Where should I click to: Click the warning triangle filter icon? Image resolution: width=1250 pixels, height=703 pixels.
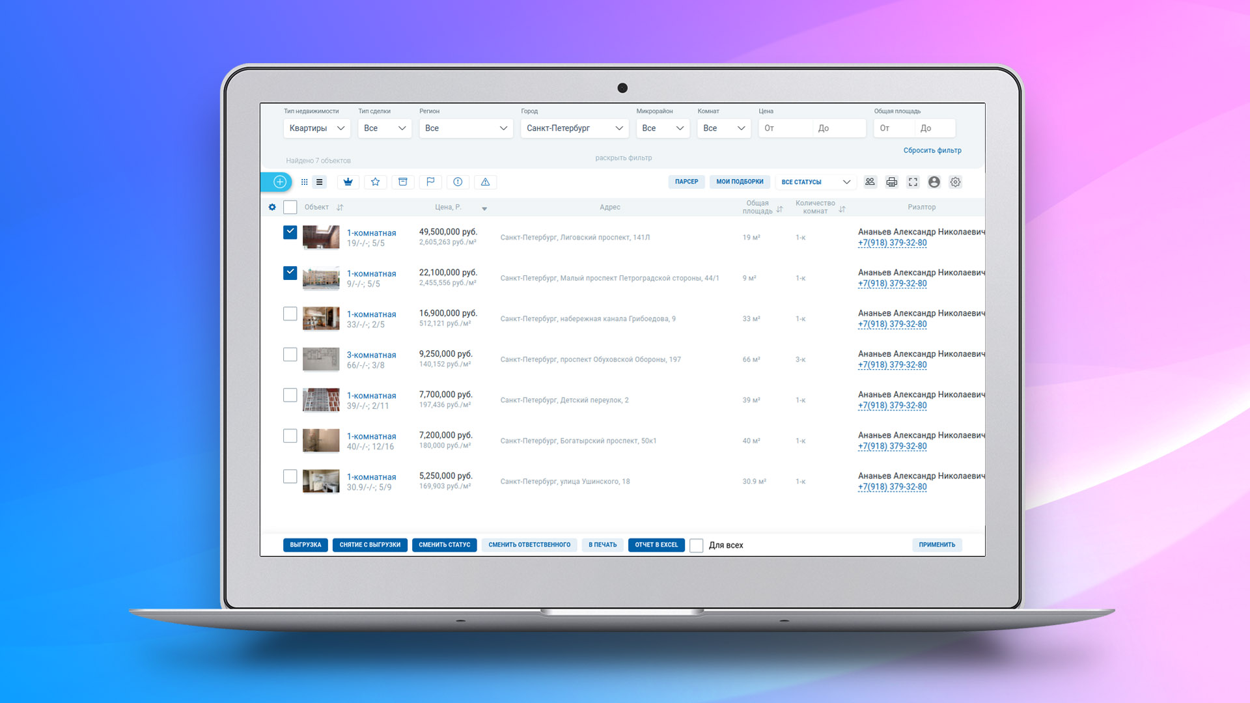(485, 182)
